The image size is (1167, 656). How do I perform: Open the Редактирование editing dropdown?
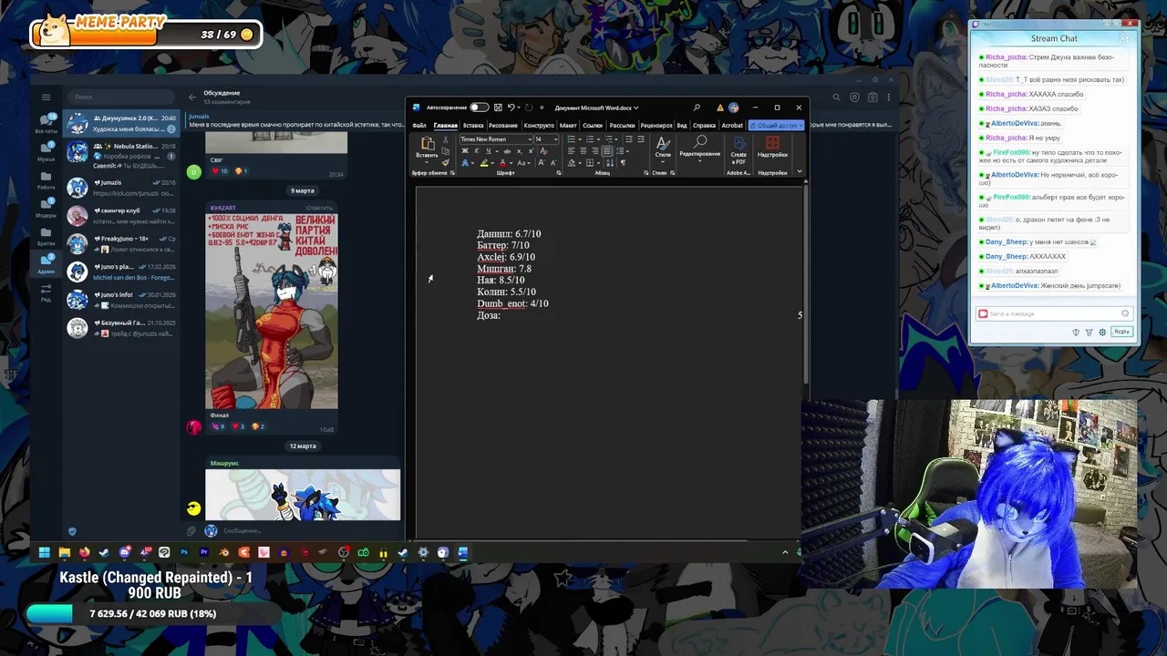point(700,150)
